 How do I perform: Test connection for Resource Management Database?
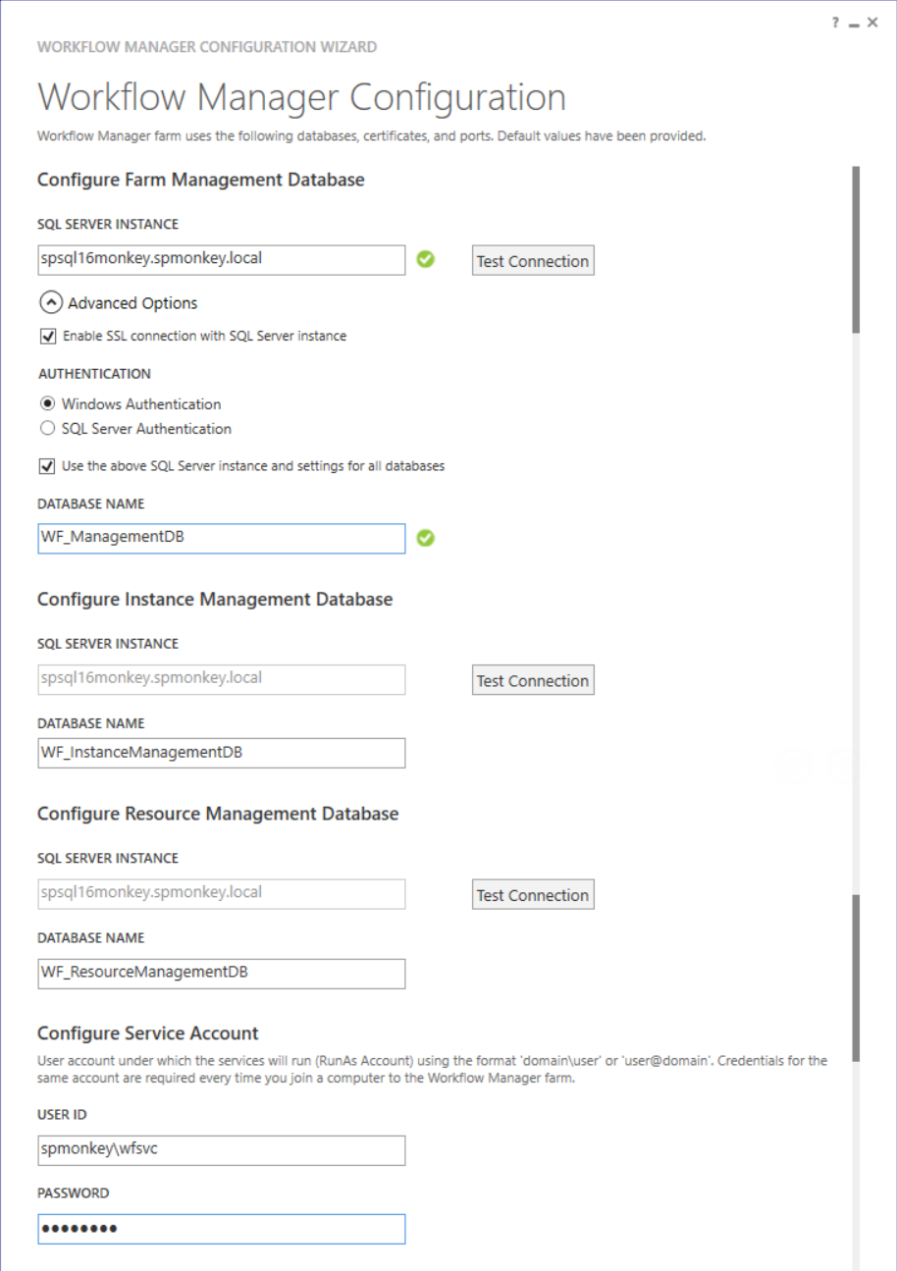click(x=532, y=895)
